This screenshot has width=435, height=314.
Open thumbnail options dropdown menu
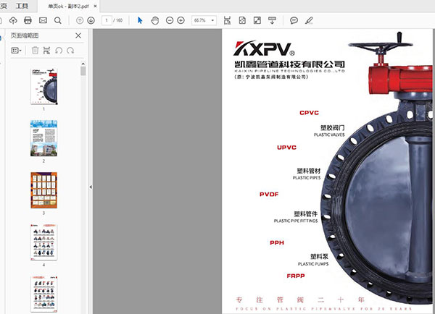point(16,51)
